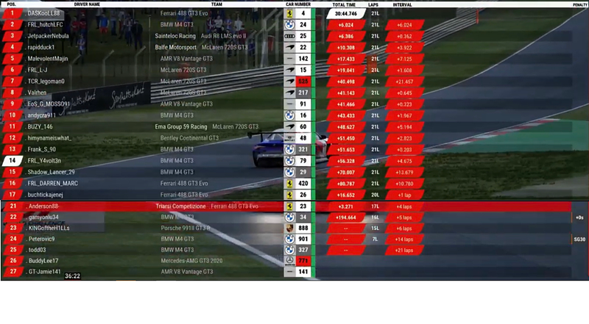This screenshot has height=324, width=589.
Task: Click the SG30 penalty for Peterovic9
Action: pos(579,240)
